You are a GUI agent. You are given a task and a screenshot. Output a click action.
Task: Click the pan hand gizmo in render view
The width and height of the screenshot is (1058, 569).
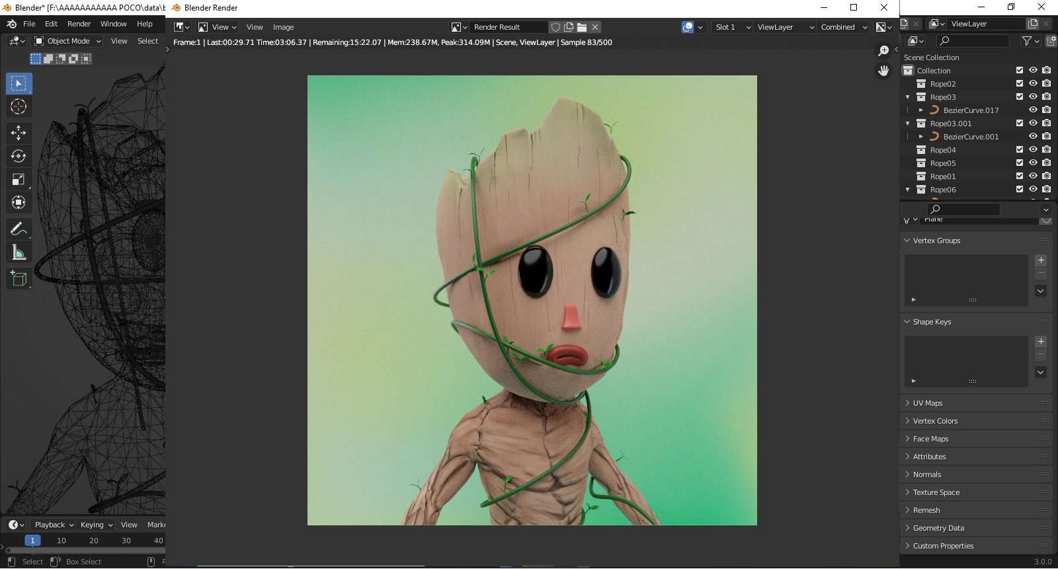[x=883, y=70]
